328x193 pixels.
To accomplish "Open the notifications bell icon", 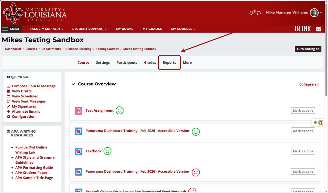I will pos(251,13).
